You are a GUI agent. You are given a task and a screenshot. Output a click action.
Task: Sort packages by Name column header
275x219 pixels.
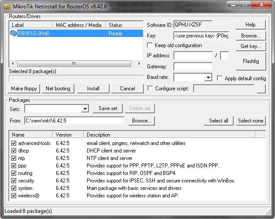pos(31,135)
